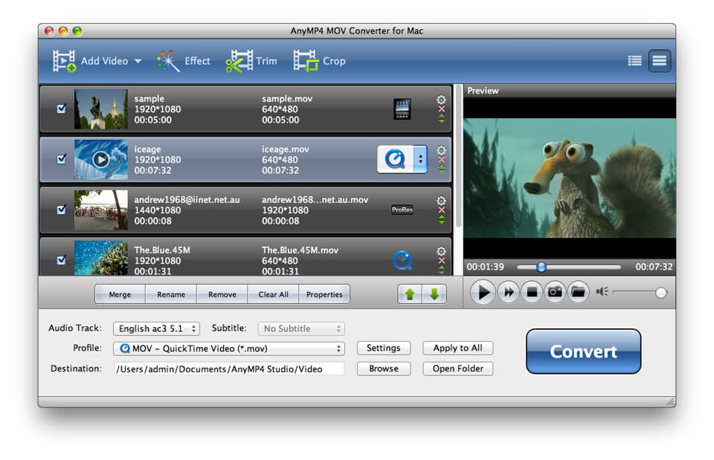Open the Profile format dropdown
714x460 pixels.
click(x=229, y=349)
